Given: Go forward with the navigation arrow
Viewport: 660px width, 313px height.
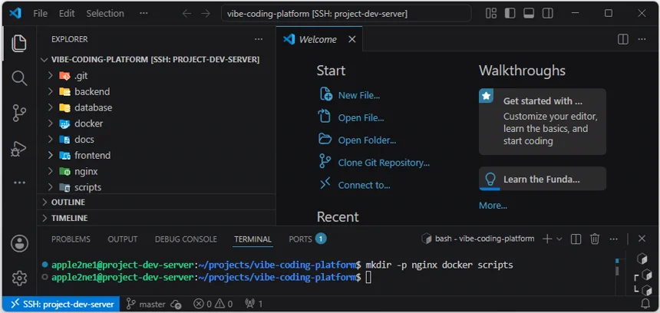Looking at the screenshot, I should click(206, 14).
